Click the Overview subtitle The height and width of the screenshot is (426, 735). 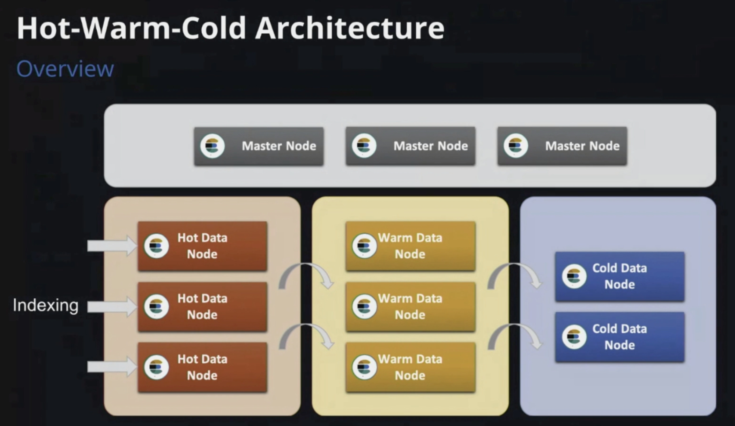[x=65, y=68]
